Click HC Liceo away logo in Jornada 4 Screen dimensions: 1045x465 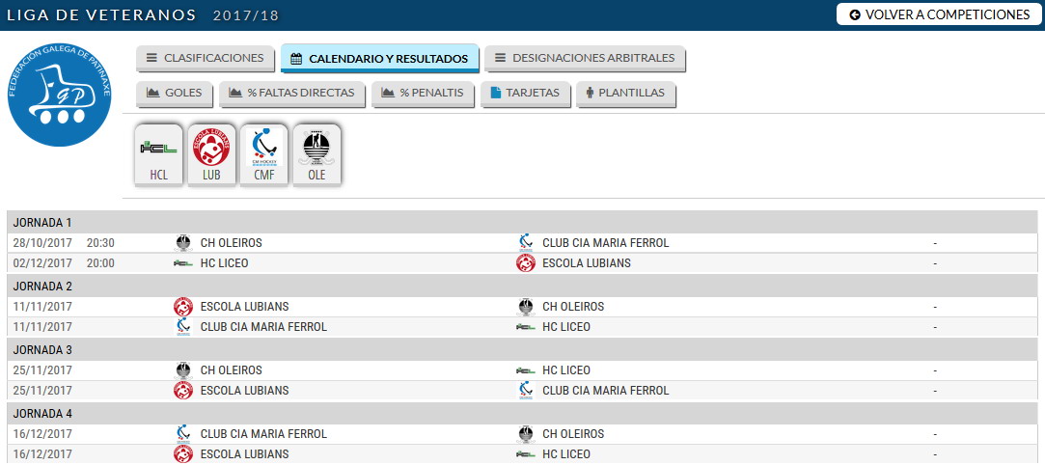(x=526, y=454)
